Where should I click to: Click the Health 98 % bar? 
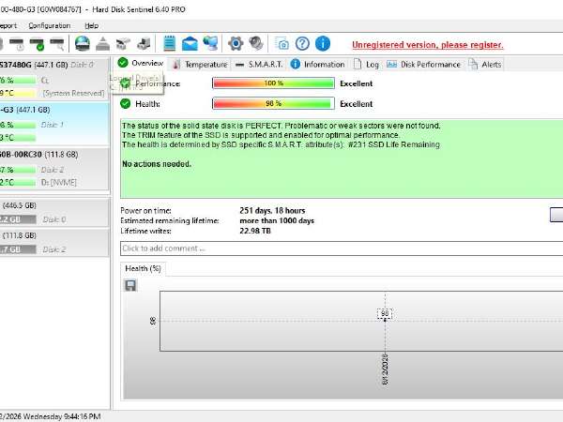pyautogui.click(x=273, y=103)
